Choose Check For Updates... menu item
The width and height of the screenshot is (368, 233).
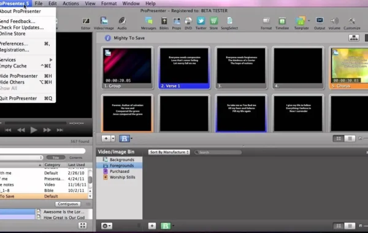click(28, 28)
